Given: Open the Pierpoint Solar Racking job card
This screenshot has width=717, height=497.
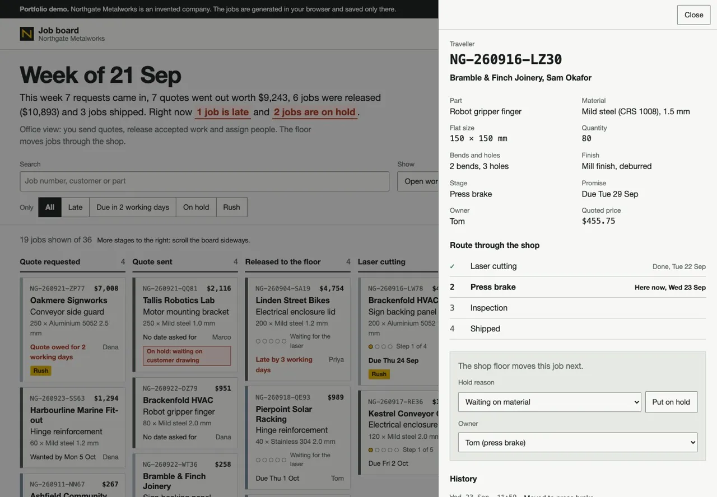Looking at the screenshot, I should point(298,438).
